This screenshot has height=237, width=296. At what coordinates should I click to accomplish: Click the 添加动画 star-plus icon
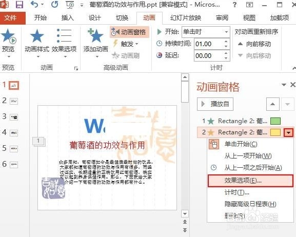96,35
